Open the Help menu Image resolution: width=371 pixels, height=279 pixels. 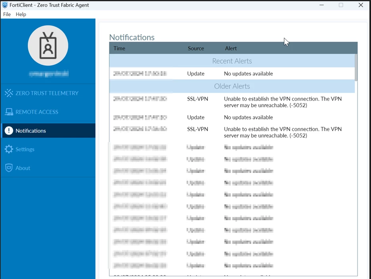(x=21, y=14)
